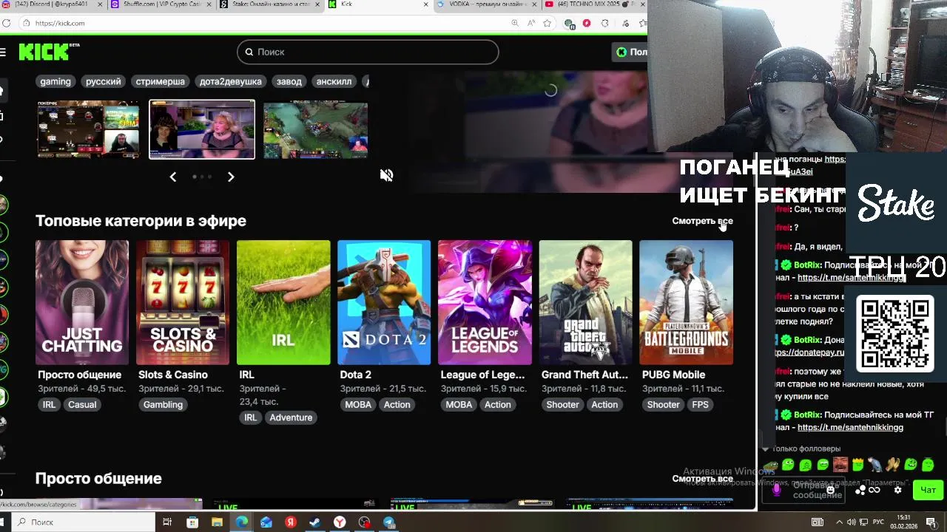The image size is (947, 532).
Task: Click the green Пол button with Kick icon
Action: coord(630,52)
